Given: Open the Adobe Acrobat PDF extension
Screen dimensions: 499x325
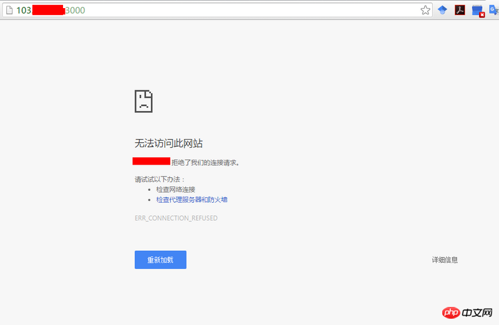Looking at the screenshot, I should point(460,10).
